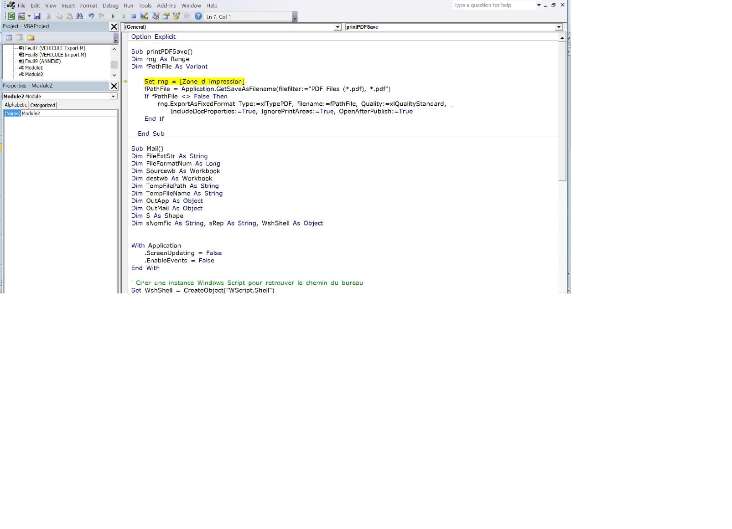Click View Object icon in Project pane
This screenshot has height=529, width=732.
19,37
